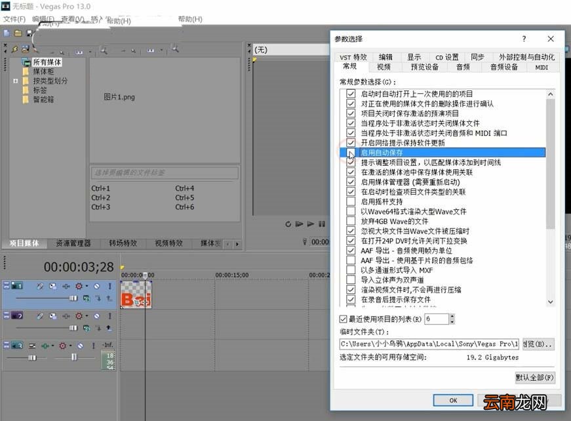
Task: Mute video track 2
Action: click(96, 316)
